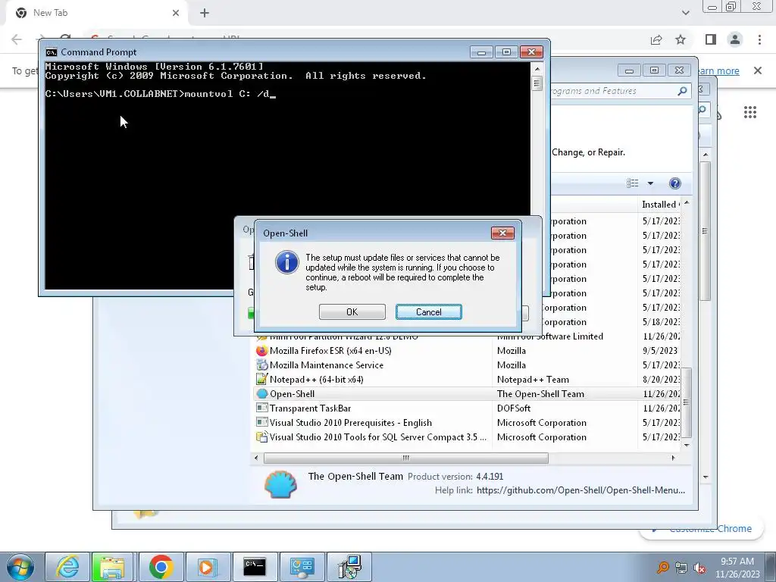Select the Transparent TaskBar entry
776x582 pixels.
click(467, 408)
